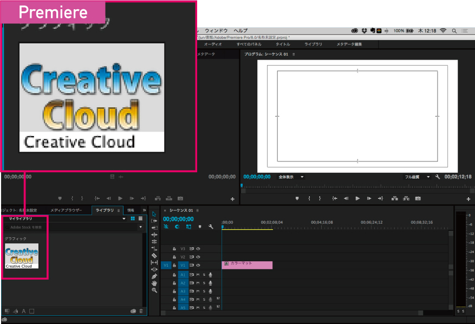Screen dimensions: 475x324
Task: Click Mark Out in Program monitor
Action: click(320, 198)
